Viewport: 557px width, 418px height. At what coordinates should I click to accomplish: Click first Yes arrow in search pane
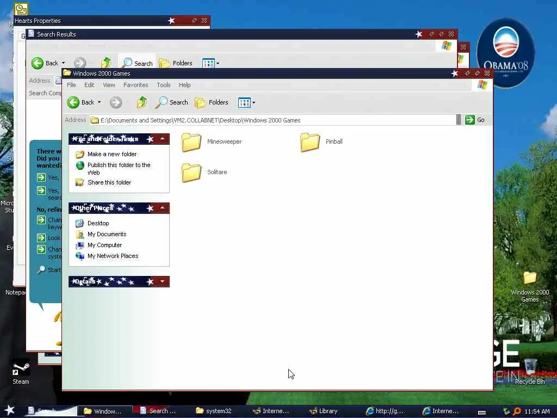(x=41, y=177)
